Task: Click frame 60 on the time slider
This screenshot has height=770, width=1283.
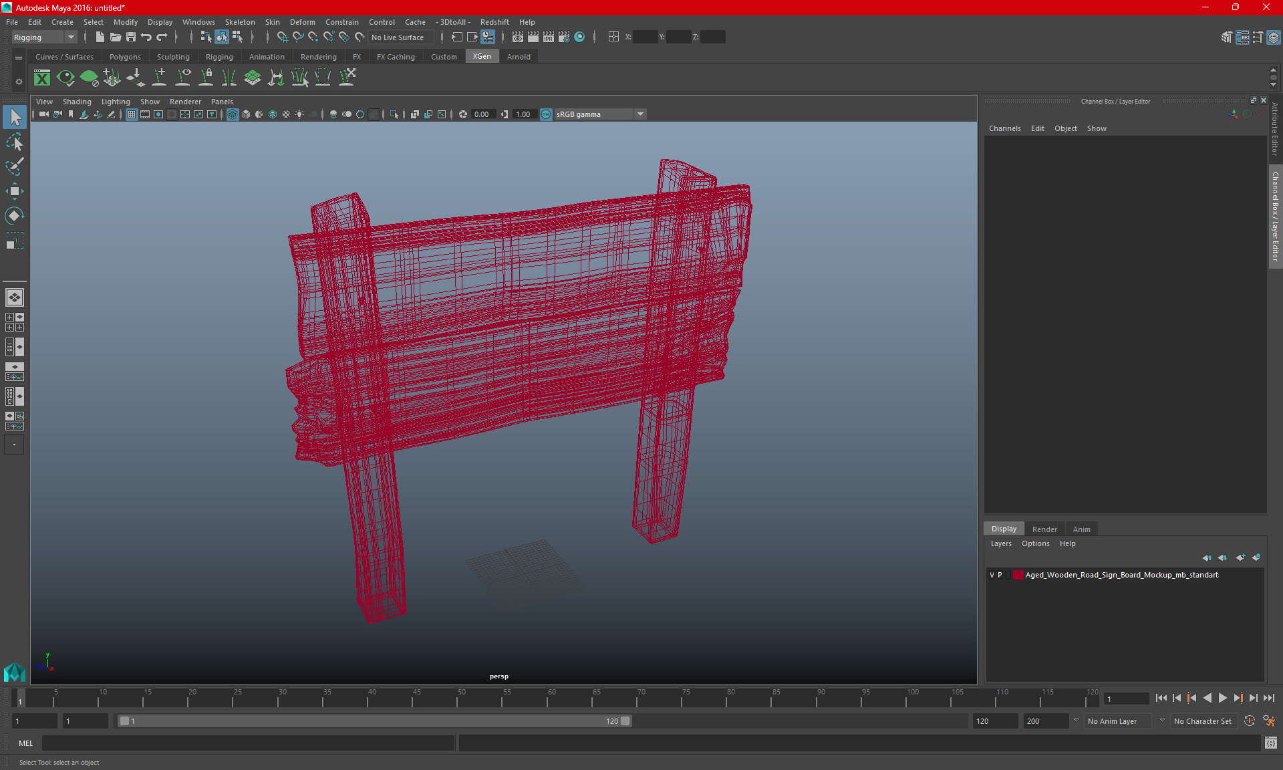Action: pyautogui.click(x=547, y=698)
